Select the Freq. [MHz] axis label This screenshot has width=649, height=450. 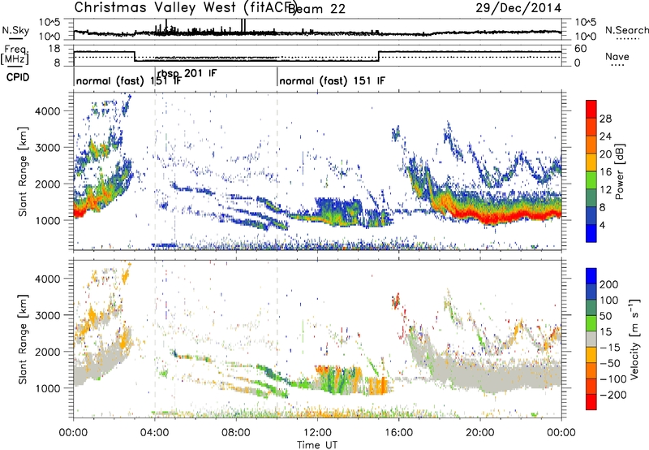(x=15, y=54)
